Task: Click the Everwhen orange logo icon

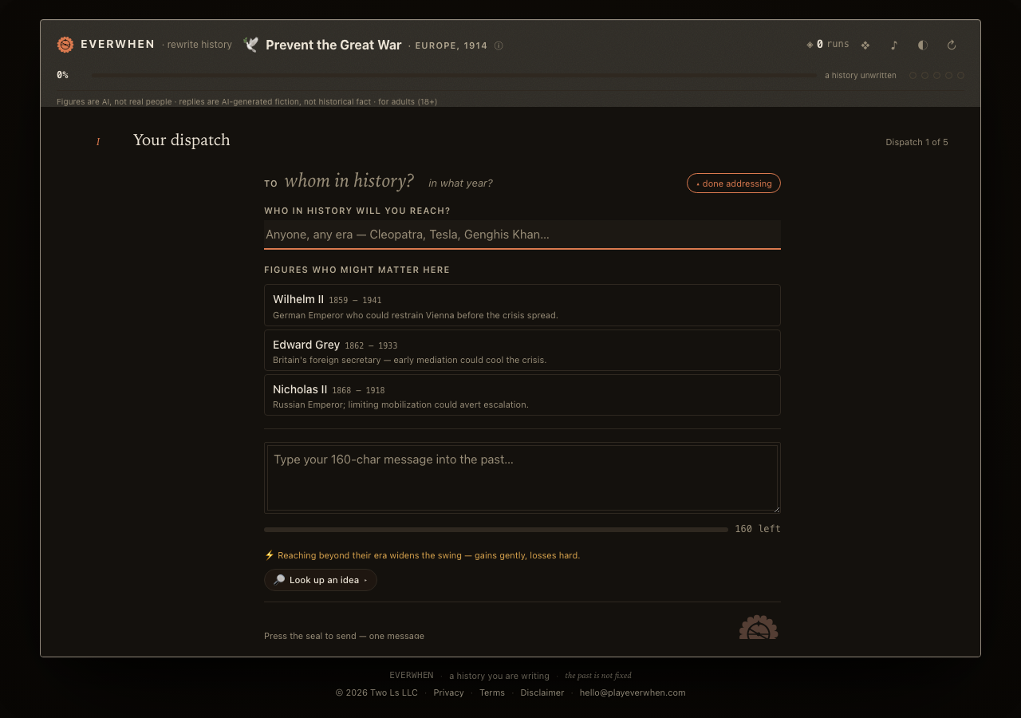Action: [x=65, y=45]
